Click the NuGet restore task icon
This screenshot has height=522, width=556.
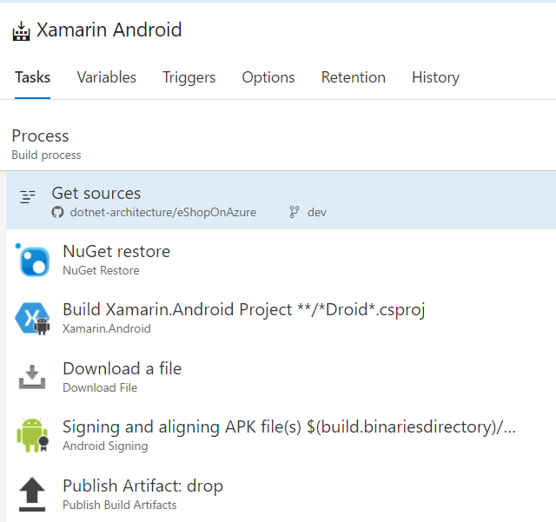32,260
